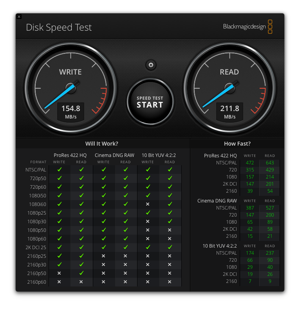Click the 10 Bit YUV 2160 read value 9
The height and width of the screenshot is (310, 300).
[270, 281]
